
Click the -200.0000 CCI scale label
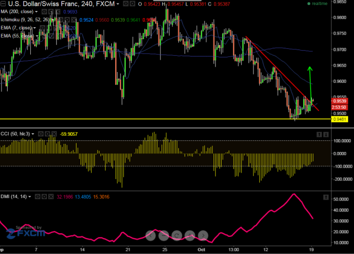point(342,179)
